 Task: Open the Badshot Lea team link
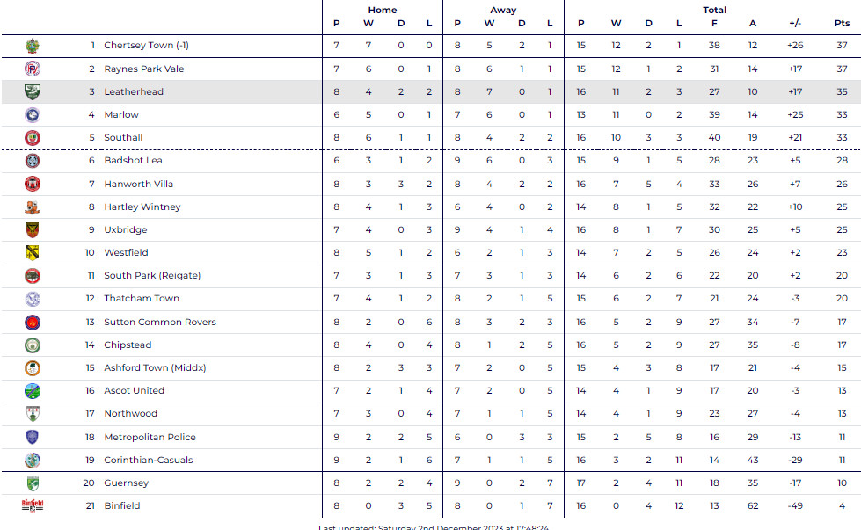(133, 161)
